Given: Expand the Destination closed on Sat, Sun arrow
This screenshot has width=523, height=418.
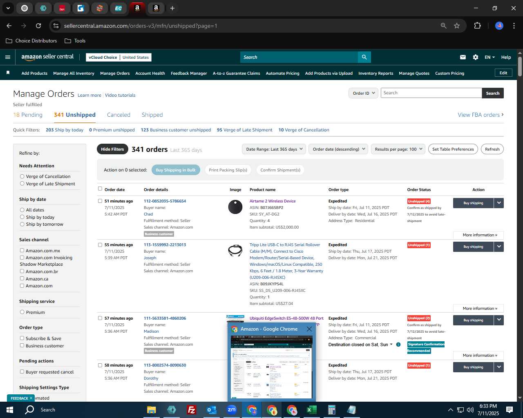Looking at the screenshot, I should point(391,345).
